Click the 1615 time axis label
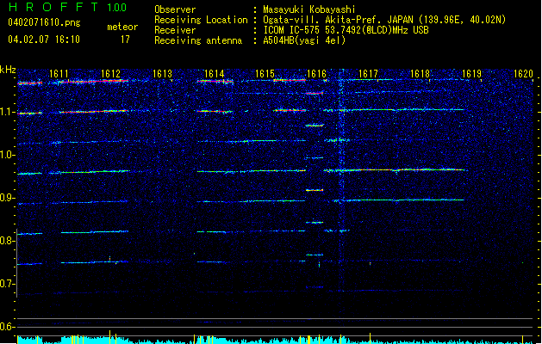Viewport: 542px width, 344px height. [x=265, y=74]
